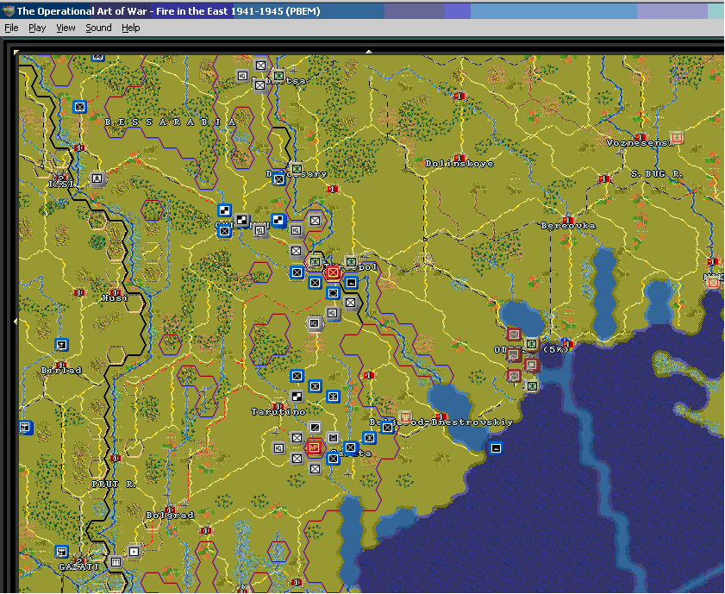The width and height of the screenshot is (725, 594).
Task: Select the blue mountain unit on the sea coast
Action: pos(497,448)
